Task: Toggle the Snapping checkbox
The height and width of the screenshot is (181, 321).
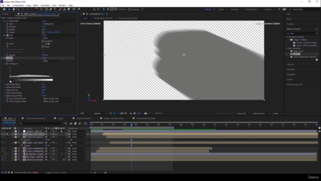Action: tap(129, 9)
